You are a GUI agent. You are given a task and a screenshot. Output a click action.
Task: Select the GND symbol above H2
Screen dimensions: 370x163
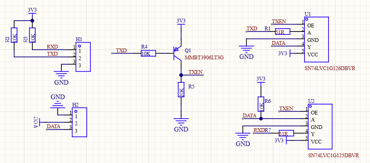[58, 102]
